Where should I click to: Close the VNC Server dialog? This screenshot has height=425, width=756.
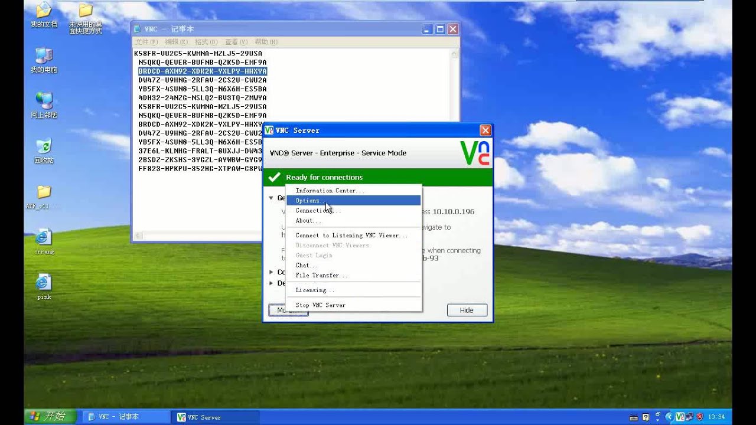(485, 130)
